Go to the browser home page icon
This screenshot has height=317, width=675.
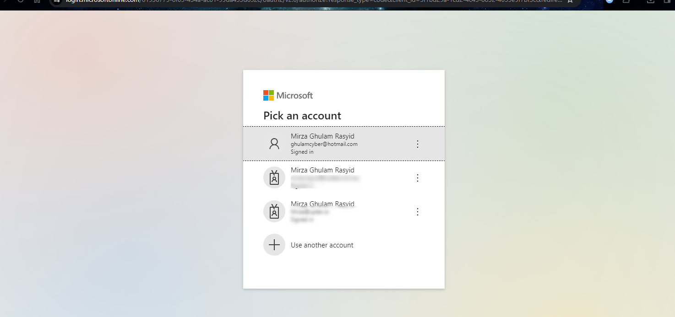click(x=37, y=1)
